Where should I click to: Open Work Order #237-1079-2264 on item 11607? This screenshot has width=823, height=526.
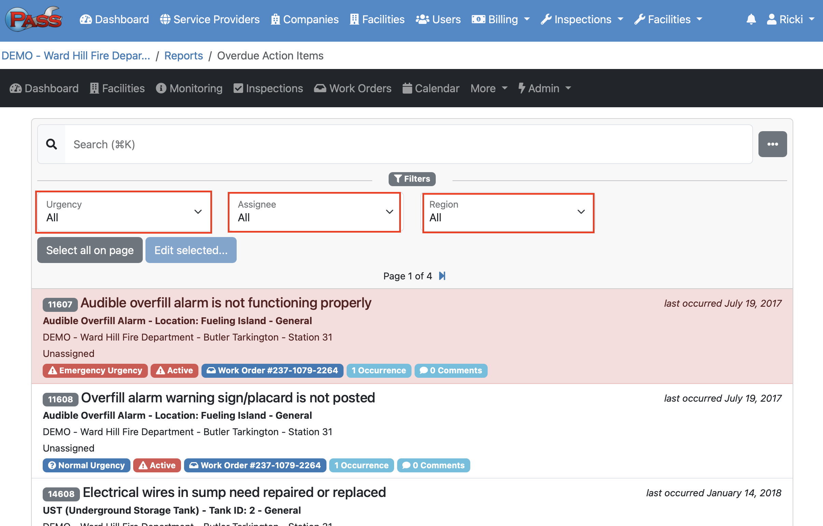click(272, 371)
